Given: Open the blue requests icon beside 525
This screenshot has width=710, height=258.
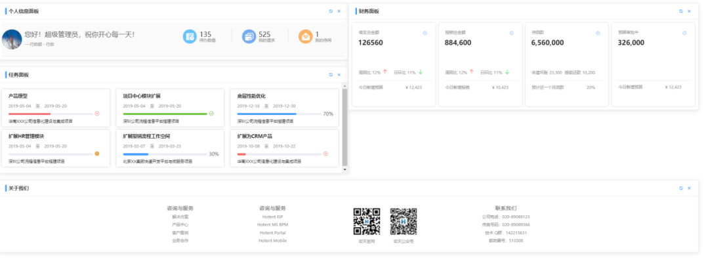Looking at the screenshot, I should [249, 37].
